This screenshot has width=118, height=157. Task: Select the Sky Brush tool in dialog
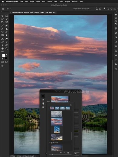click(43, 100)
